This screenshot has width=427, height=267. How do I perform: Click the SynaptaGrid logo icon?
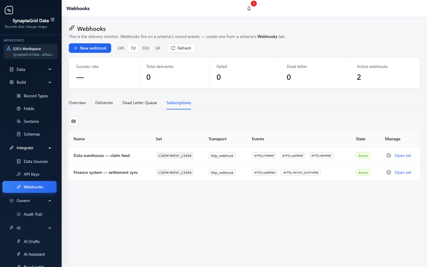[9, 10]
